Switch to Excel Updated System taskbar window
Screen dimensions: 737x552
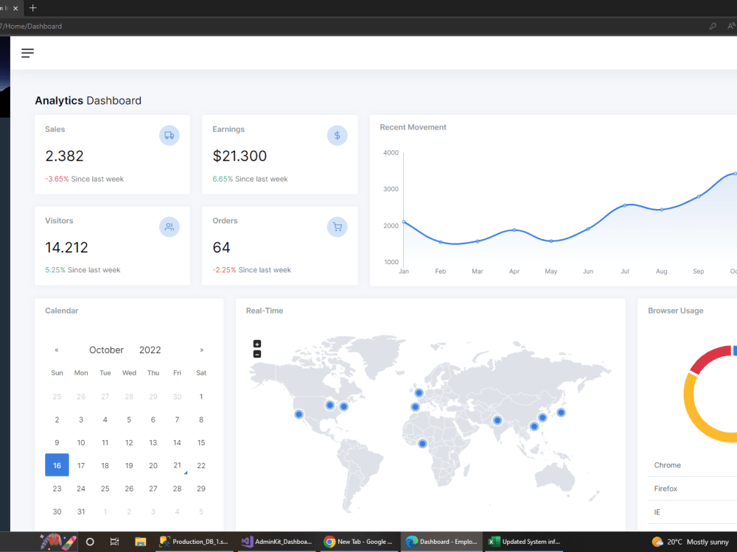525,542
